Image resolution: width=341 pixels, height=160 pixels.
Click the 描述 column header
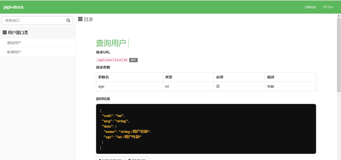pyautogui.click(x=291, y=77)
